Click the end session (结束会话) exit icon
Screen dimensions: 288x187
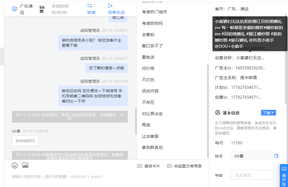coord(110,6)
